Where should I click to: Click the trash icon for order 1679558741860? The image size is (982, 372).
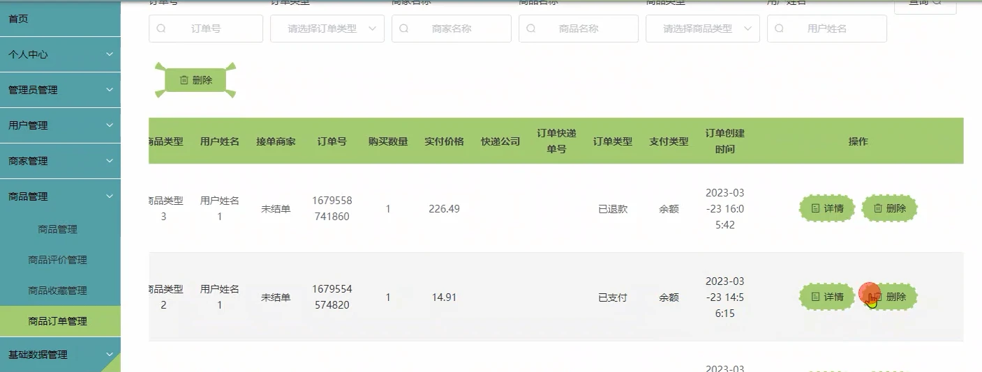click(x=878, y=208)
